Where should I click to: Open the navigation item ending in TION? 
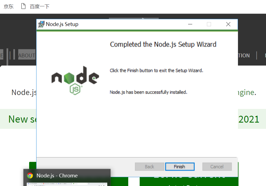[244, 56]
